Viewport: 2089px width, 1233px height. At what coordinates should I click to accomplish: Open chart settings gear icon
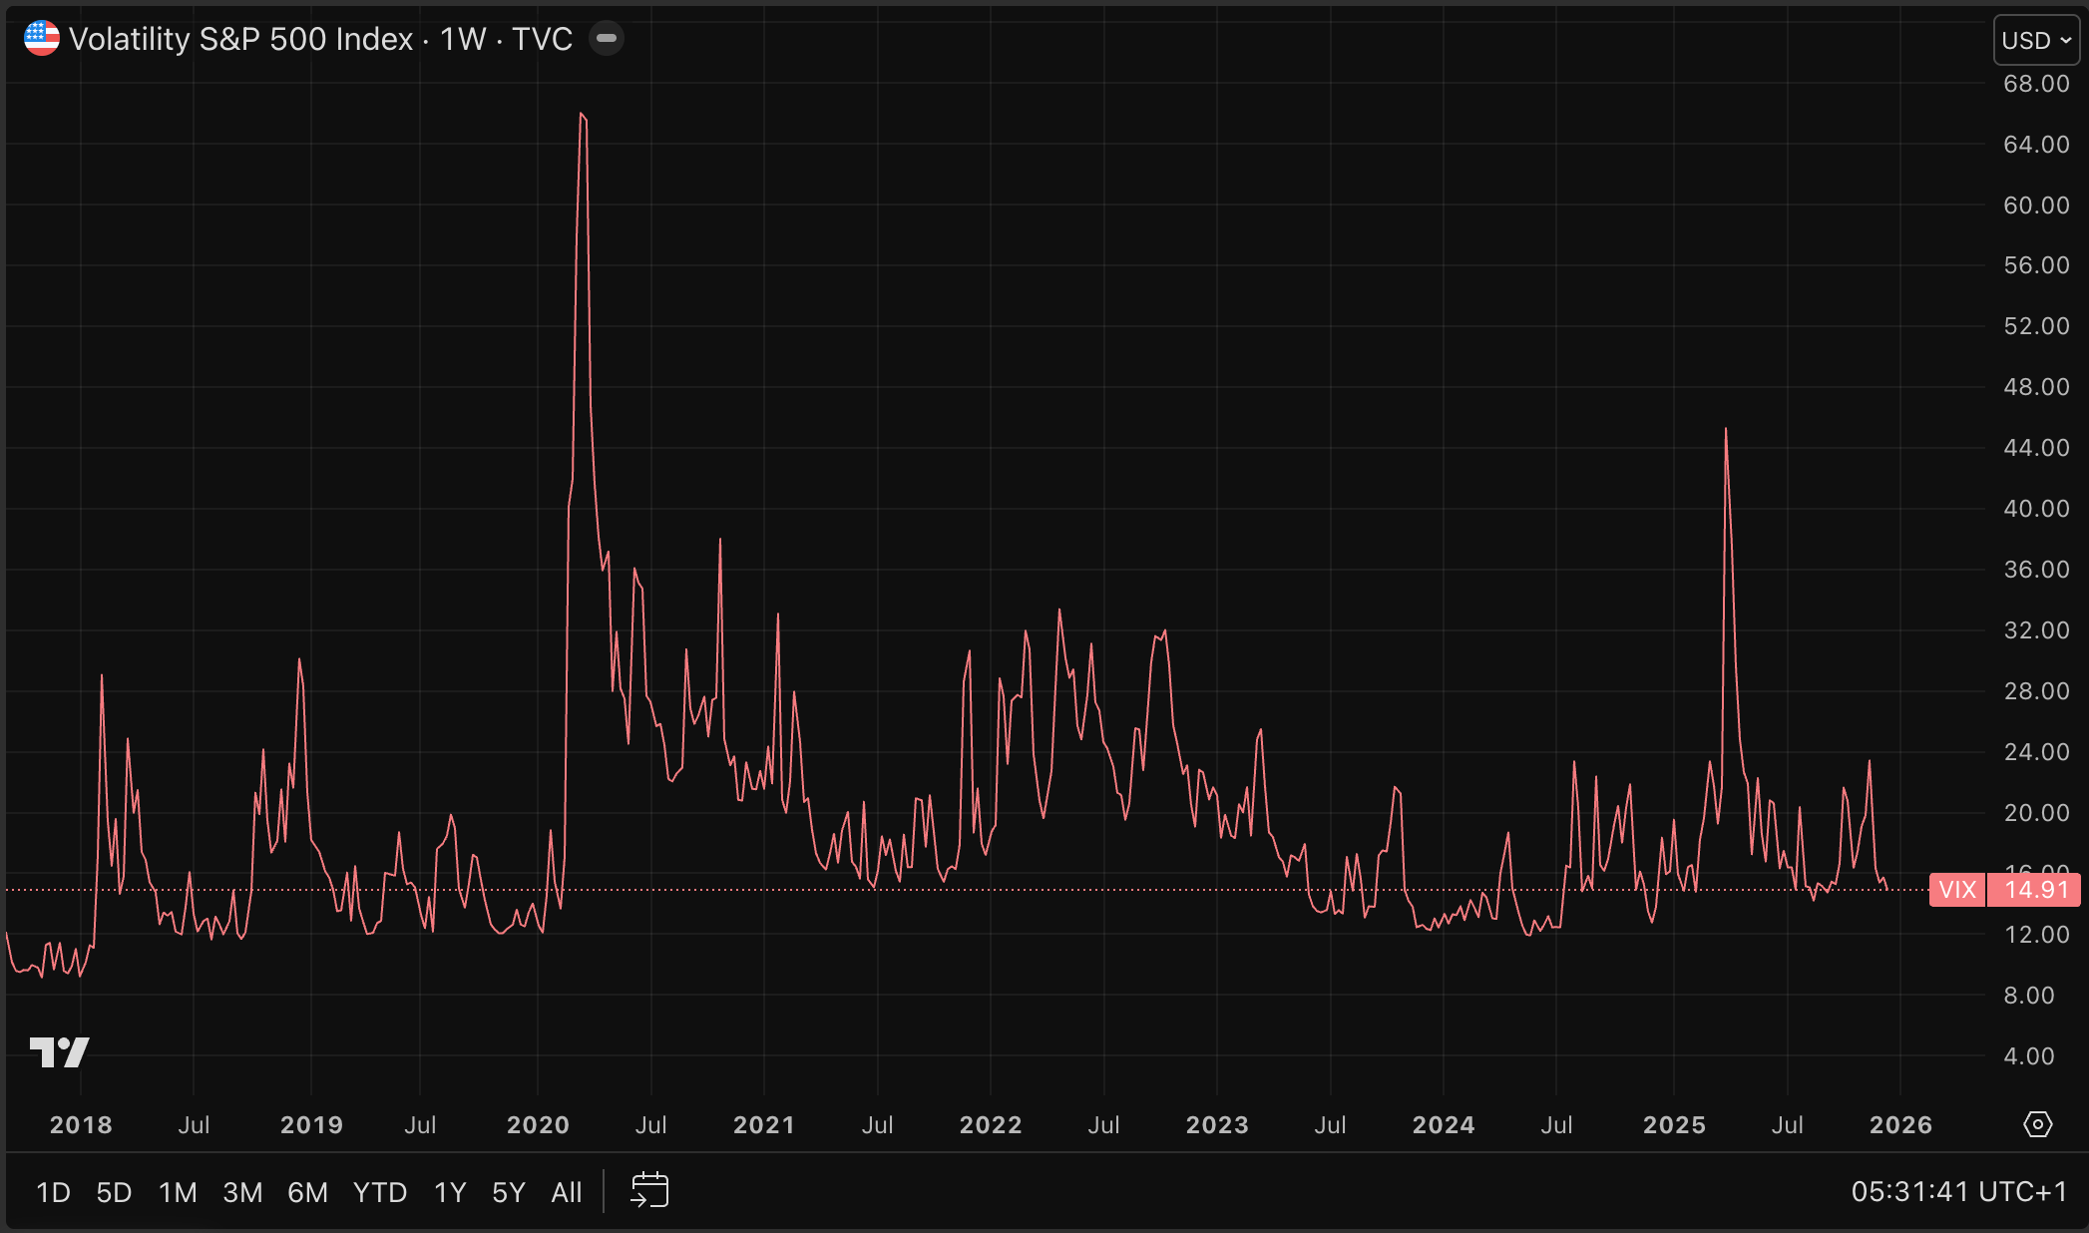coord(2037,1124)
